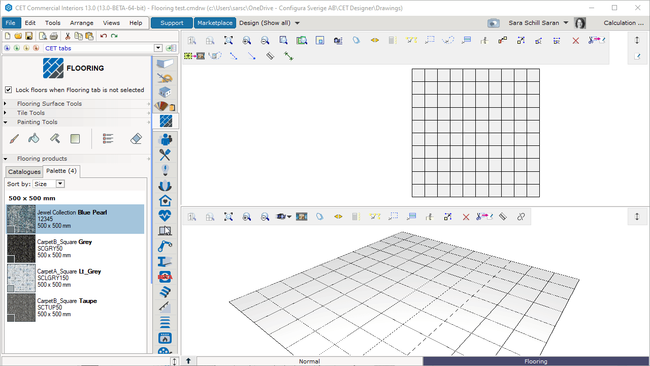Open the Edit menu
Viewport: 650px width, 366px height.
point(30,23)
